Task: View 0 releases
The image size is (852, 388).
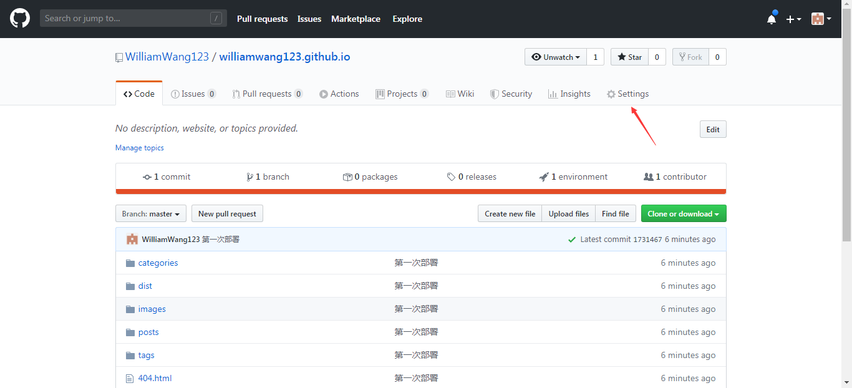Action: [x=472, y=177]
